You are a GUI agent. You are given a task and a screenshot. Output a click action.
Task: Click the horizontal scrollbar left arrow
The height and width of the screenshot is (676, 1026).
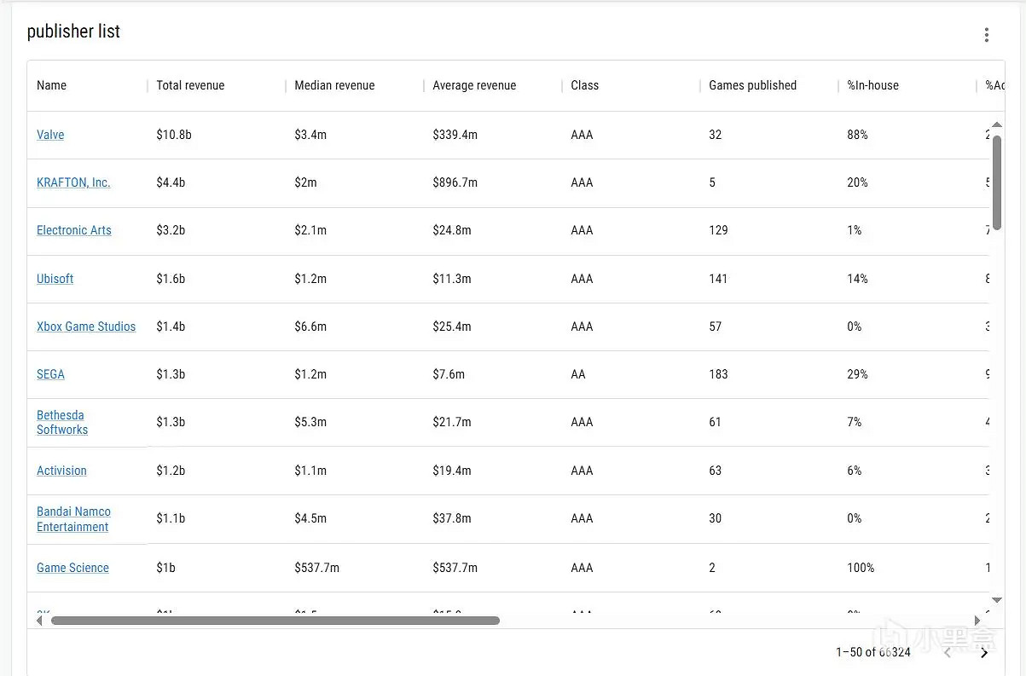click(39, 621)
